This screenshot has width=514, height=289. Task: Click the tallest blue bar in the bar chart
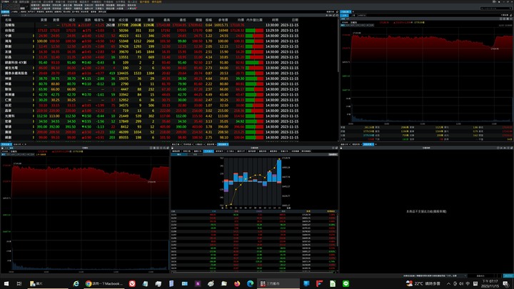click(x=279, y=171)
